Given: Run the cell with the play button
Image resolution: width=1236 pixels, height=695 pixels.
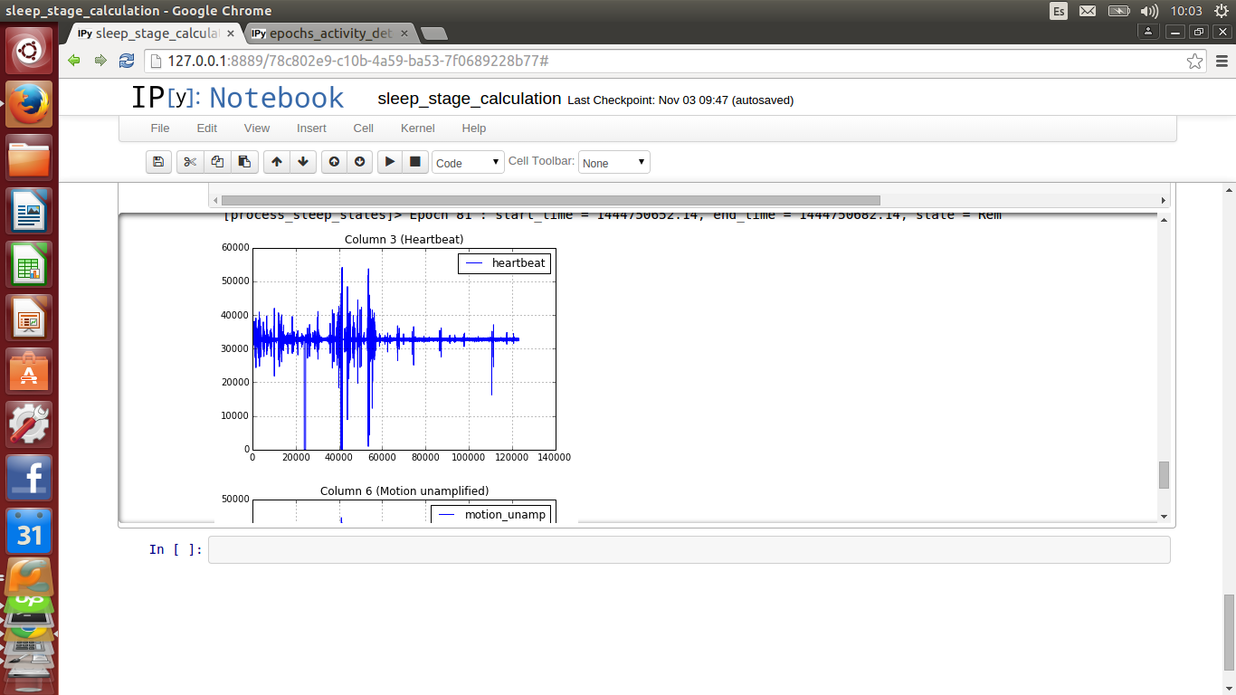Looking at the screenshot, I should click(390, 162).
